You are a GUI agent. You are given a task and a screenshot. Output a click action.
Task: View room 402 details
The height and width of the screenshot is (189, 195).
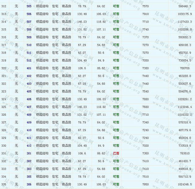(29, 76)
